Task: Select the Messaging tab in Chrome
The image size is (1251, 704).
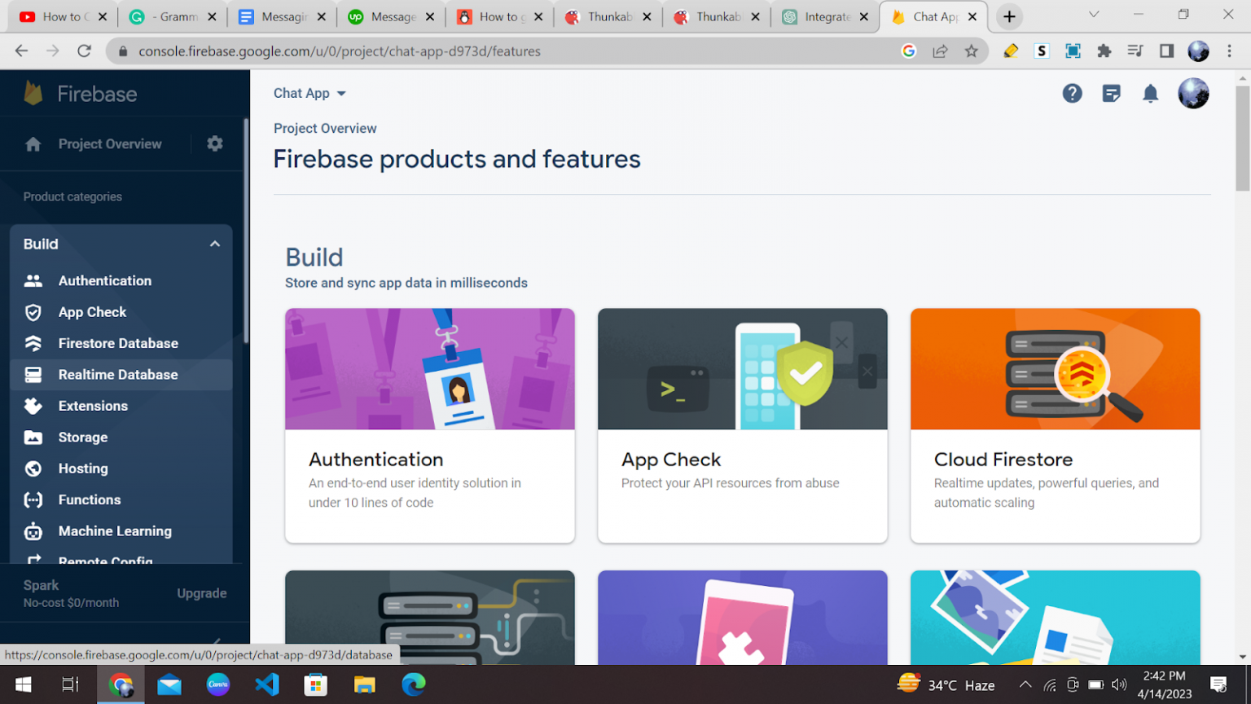Action: pyautogui.click(x=282, y=15)
